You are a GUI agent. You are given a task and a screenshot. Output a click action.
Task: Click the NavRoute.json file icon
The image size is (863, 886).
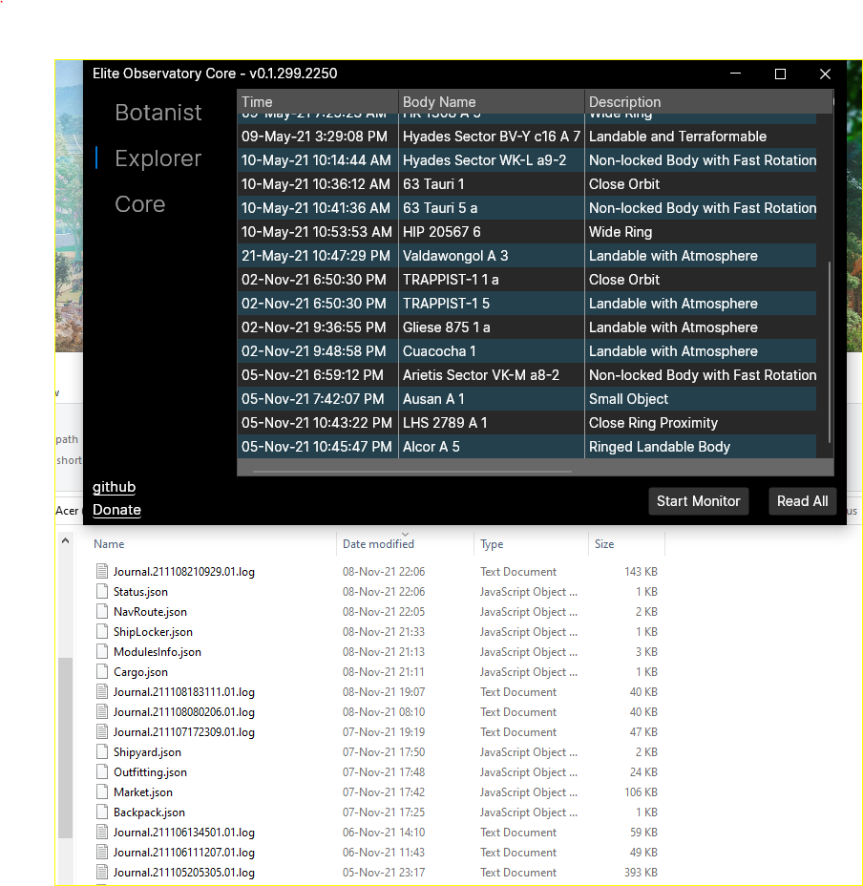[x=102, y=611]
